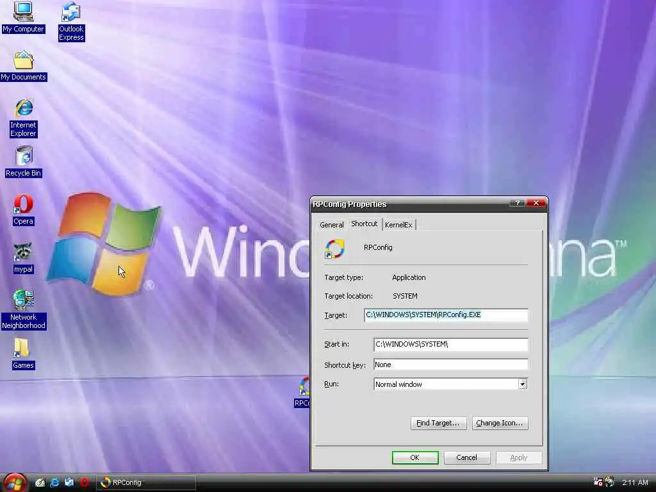Click the Find Target button

pyautogui.click(x=438, y=423)
